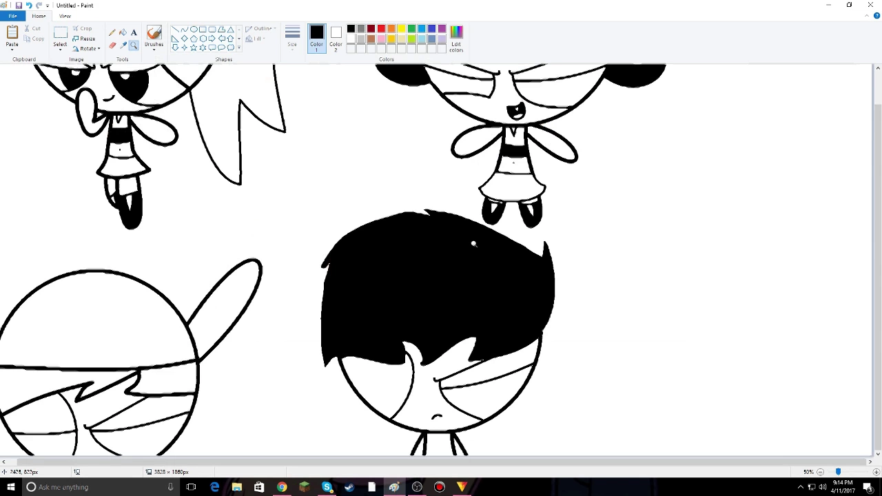This screenshot has width=882, height=496.
Task: Open the File menu
Action: pyautogui.click(x=12, y=16)
